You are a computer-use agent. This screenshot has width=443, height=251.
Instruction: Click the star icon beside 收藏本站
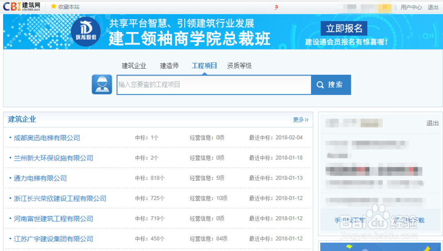54,7
